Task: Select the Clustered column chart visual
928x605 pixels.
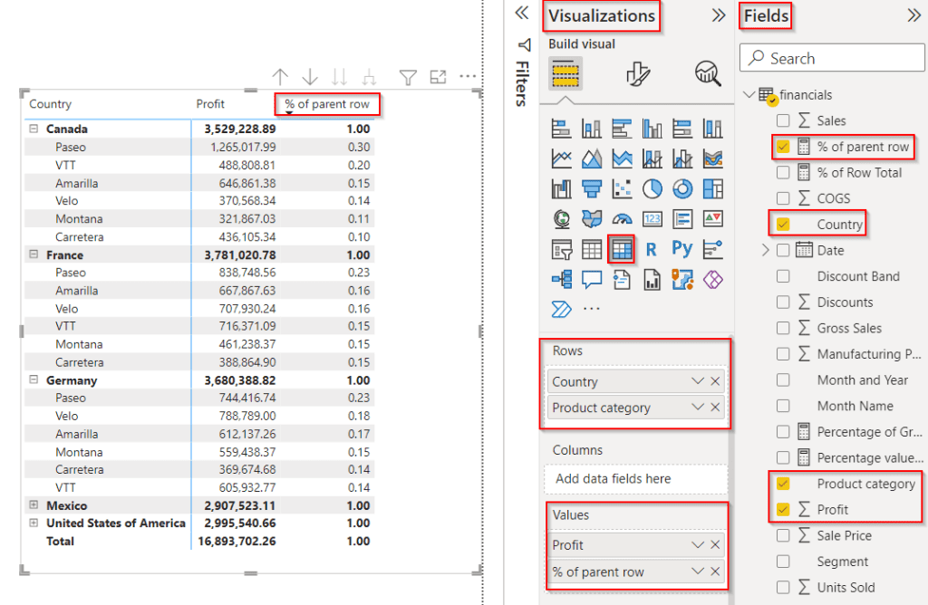Action: (x=652, y=129)
